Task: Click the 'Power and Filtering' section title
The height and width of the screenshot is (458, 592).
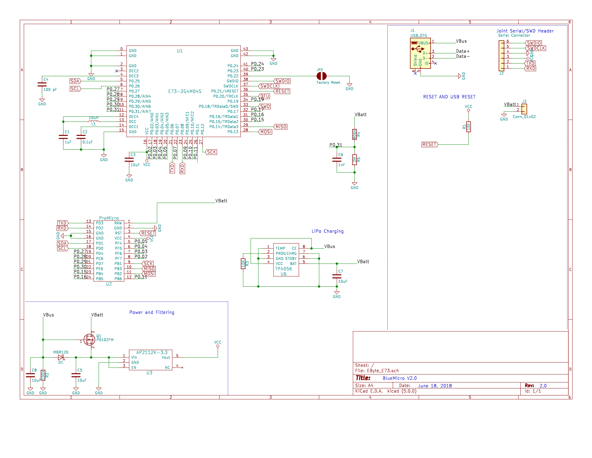Action: (152, 312)
